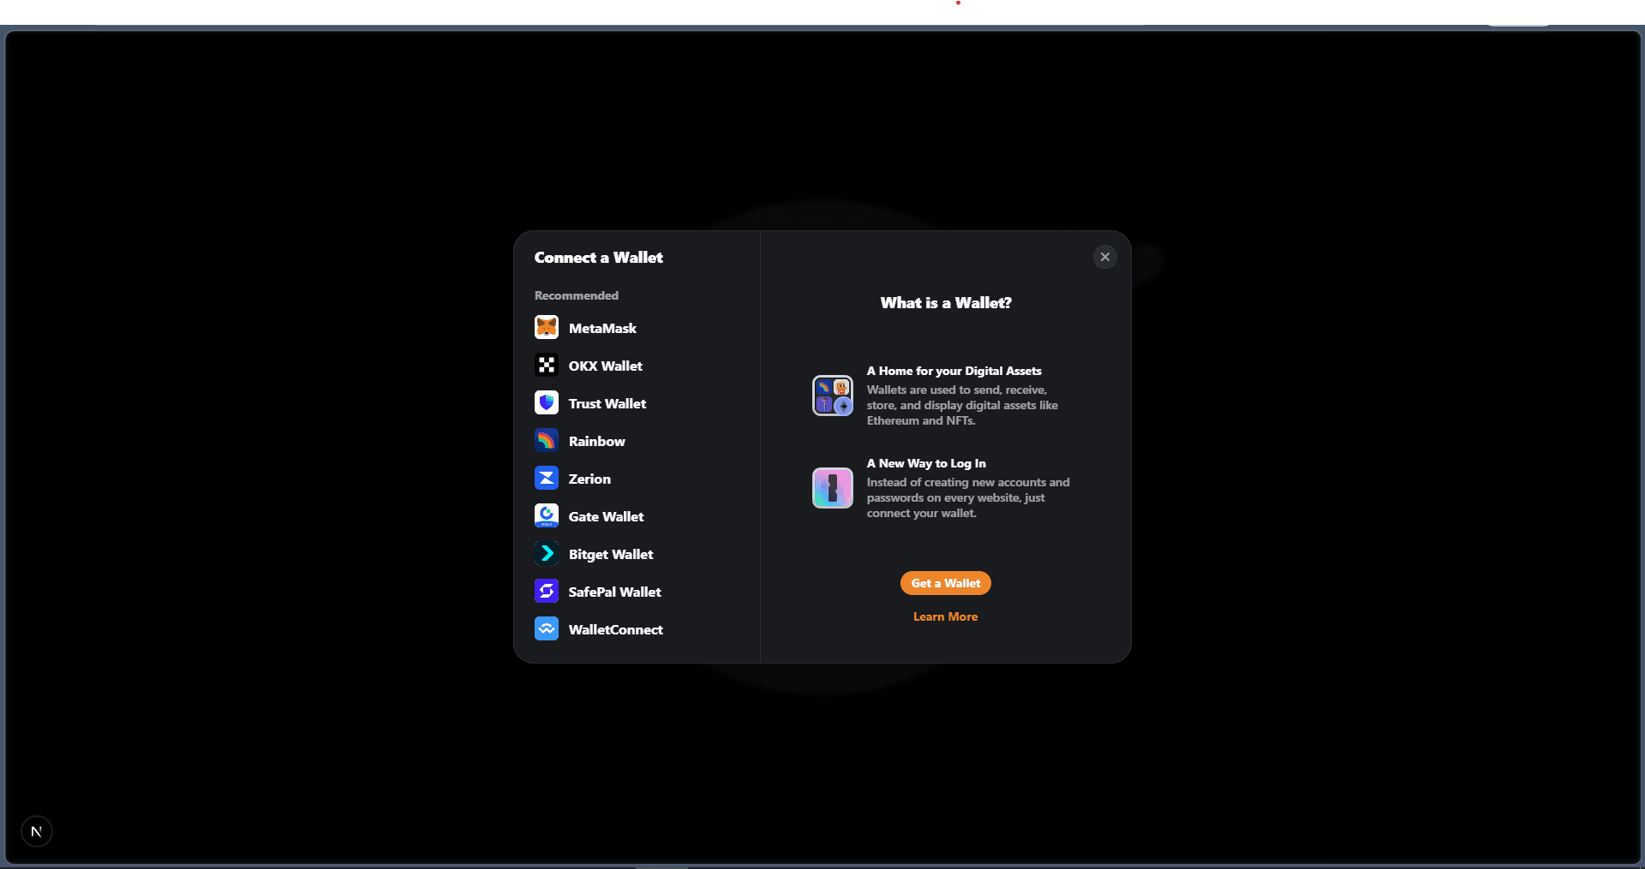This screenshot has width=1645, height=869.
Task: Select MetaMask wallet label
Action: click(602, 328)
